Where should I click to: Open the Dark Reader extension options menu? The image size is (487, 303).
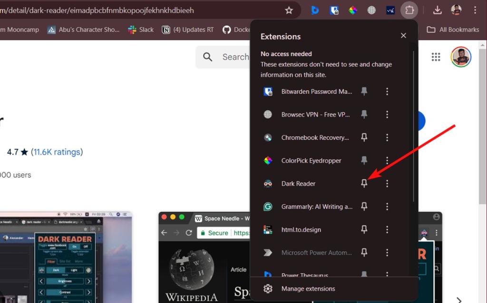point(387,183)
